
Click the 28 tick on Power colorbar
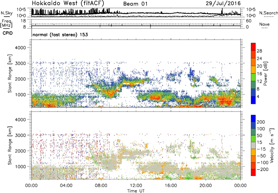259,51
